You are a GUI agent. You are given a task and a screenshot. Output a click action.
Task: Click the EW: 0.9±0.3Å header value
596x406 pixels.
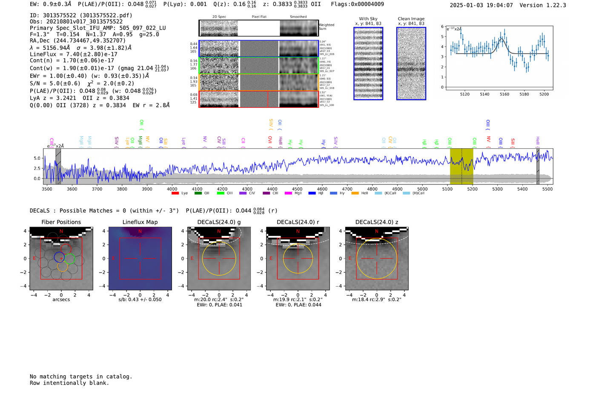(x=51, y=4)
